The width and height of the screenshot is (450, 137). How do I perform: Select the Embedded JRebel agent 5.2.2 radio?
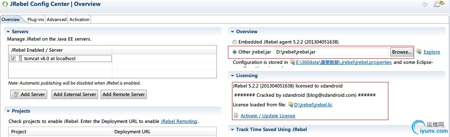pos(235,42)
